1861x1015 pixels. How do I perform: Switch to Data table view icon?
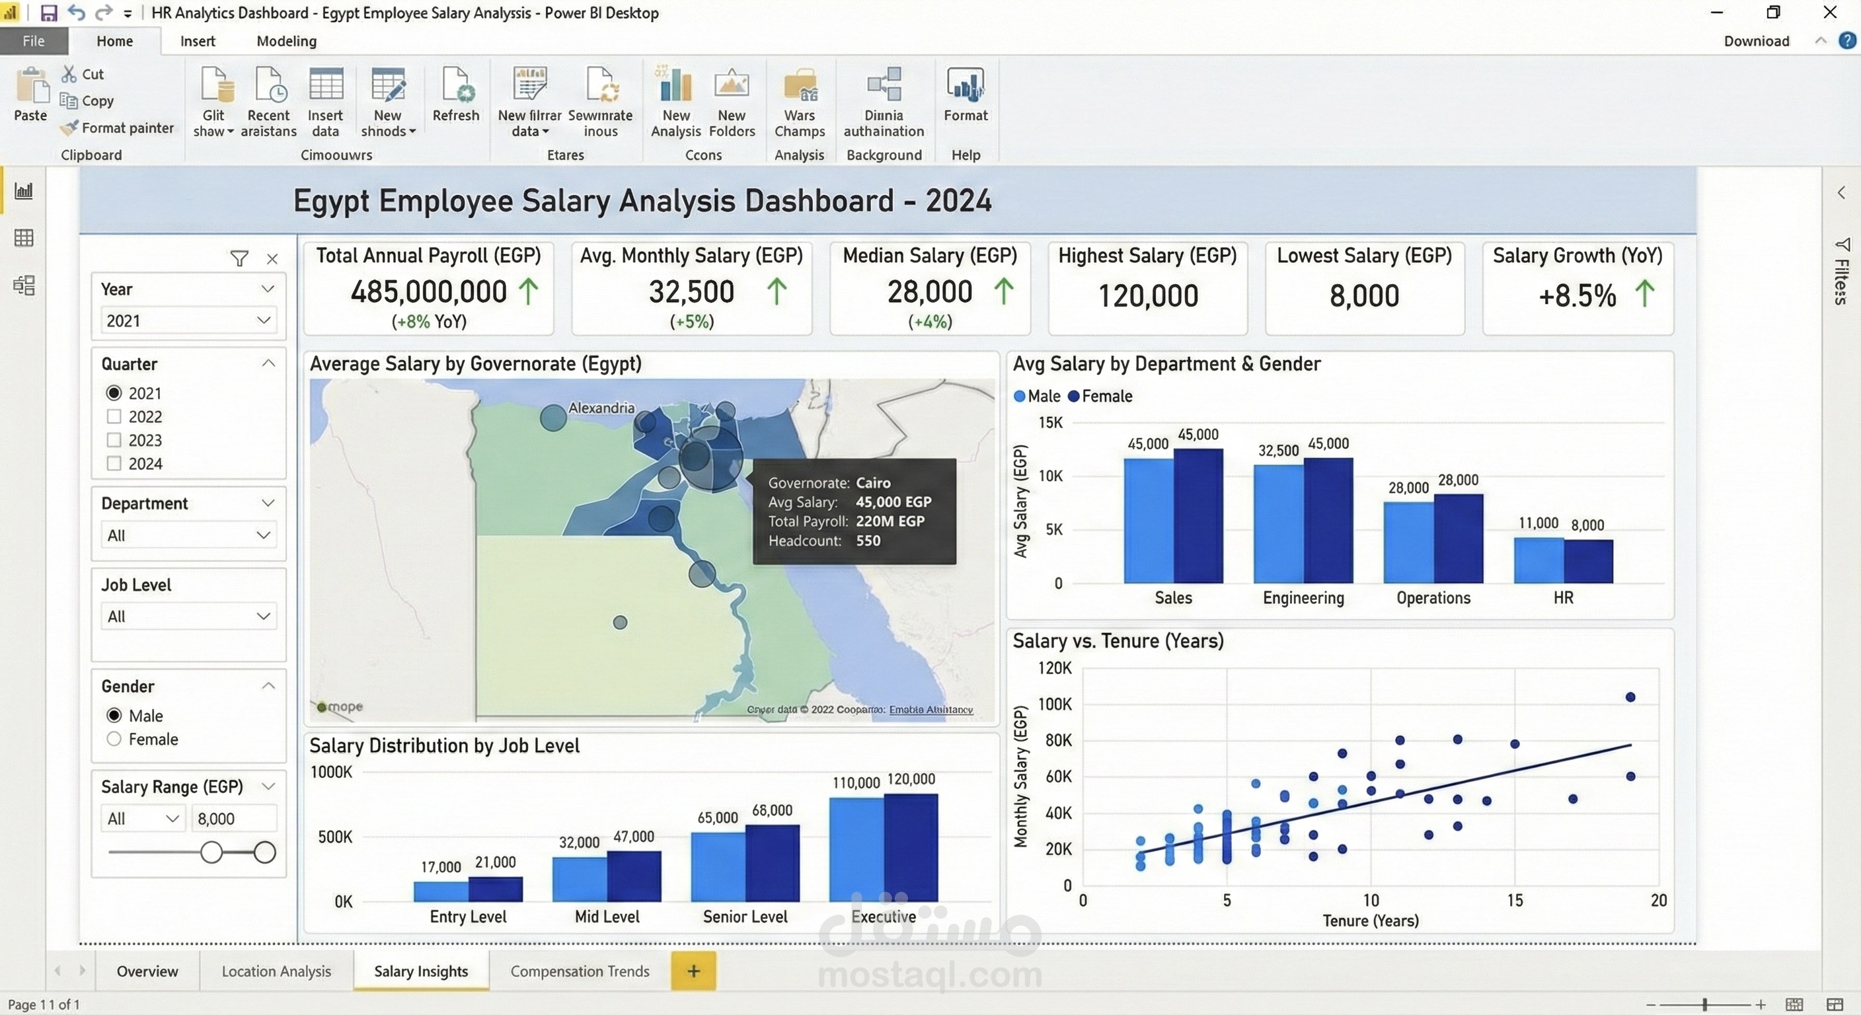(24, 238)
